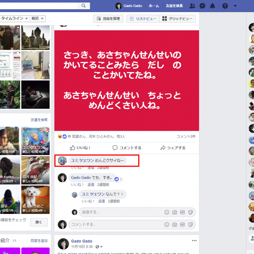Open the Buddha statue photo thumbnail

tap(36, 37)
